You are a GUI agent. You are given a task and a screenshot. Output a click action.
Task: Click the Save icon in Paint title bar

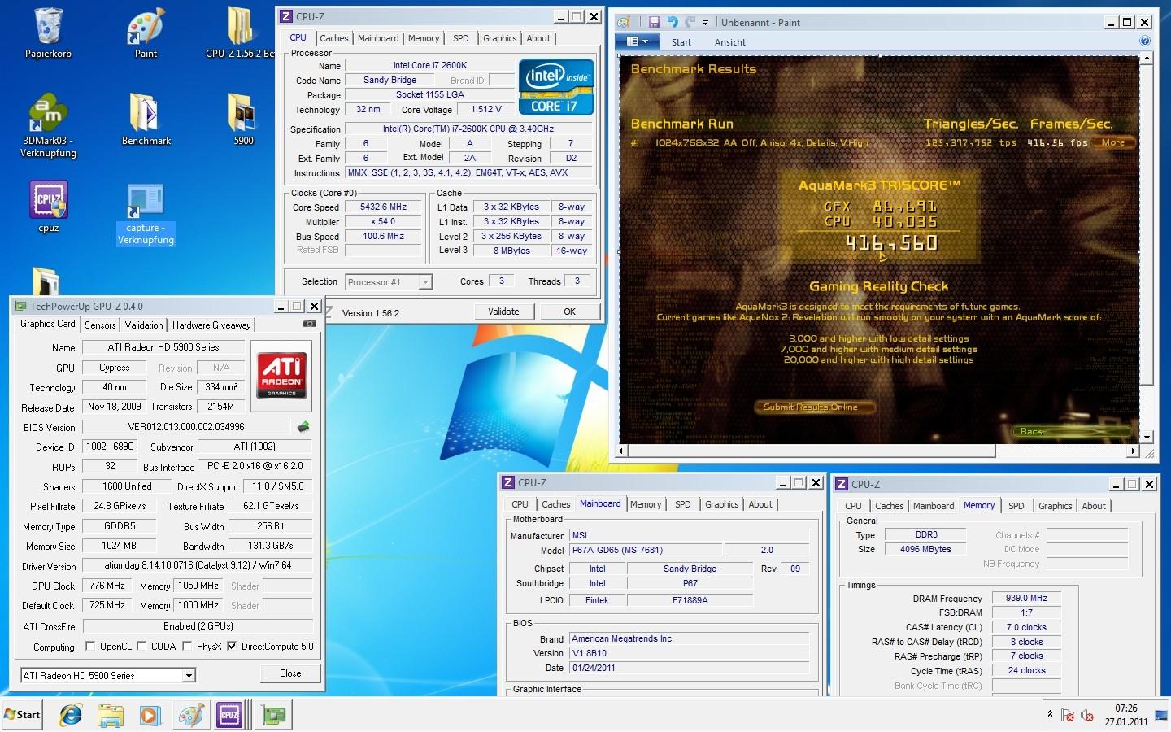654,22
